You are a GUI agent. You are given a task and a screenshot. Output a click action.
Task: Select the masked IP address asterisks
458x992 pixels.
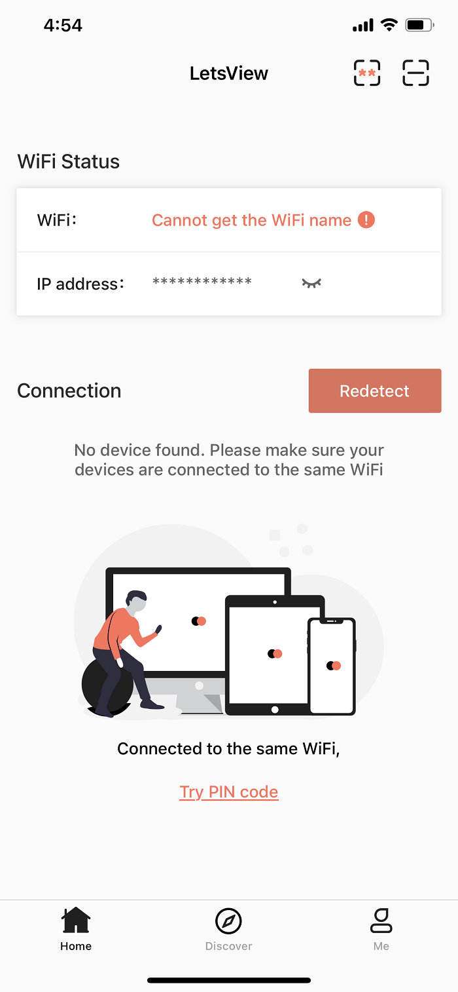(202, 282)
